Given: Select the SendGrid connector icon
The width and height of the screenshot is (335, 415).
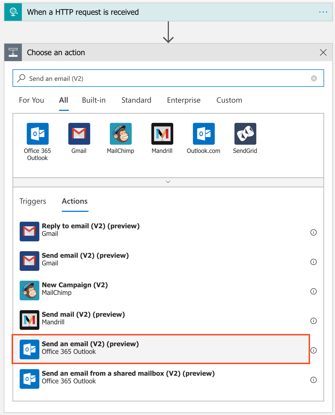Looking at the screenshot, I should pyautogui.click(x=245, y=134).
